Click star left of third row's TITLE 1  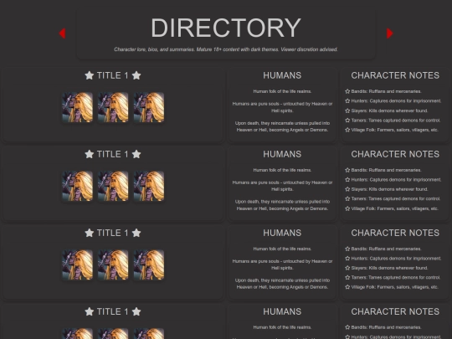[x=90, y=233]
